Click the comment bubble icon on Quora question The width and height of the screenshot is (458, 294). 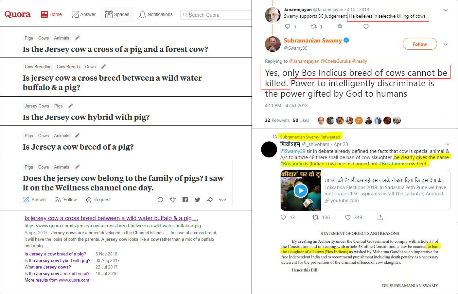(x=160, y=200)
